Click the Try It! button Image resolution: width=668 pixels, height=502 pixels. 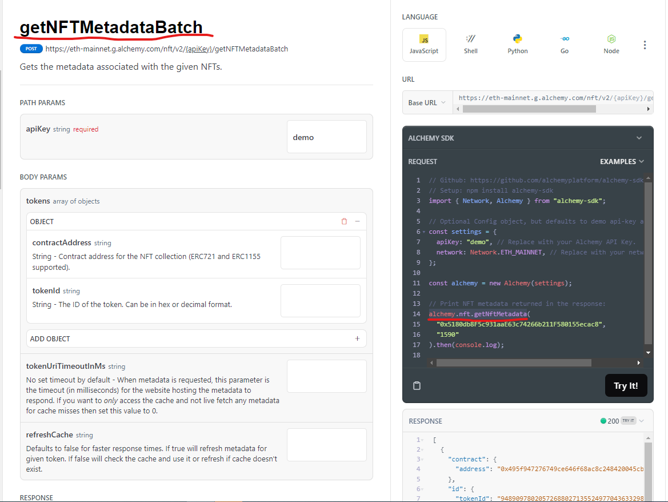[x=626, y=386]
